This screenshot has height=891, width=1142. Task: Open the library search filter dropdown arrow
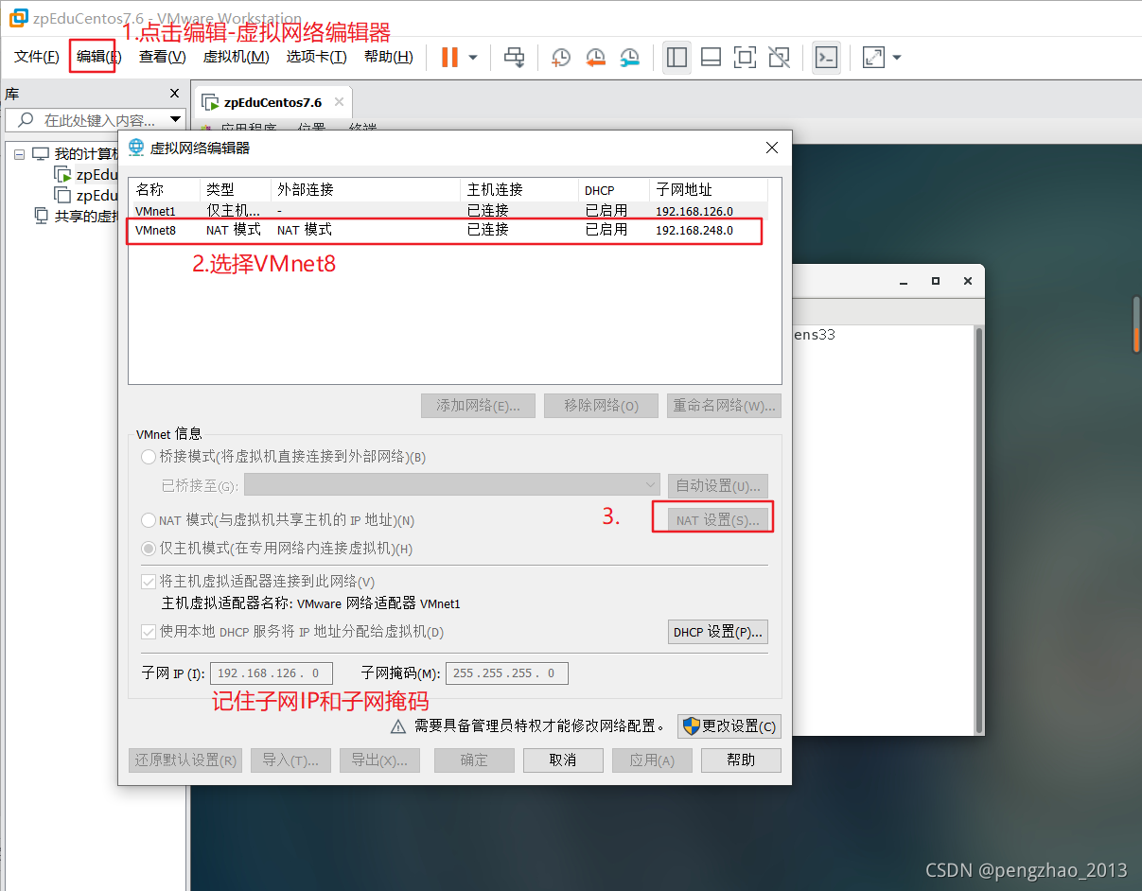[x=175, y=120]
